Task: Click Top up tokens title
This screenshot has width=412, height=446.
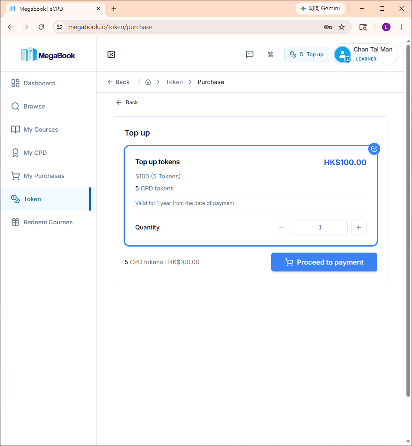Action: pyautogui.click(x=158, y=162)
